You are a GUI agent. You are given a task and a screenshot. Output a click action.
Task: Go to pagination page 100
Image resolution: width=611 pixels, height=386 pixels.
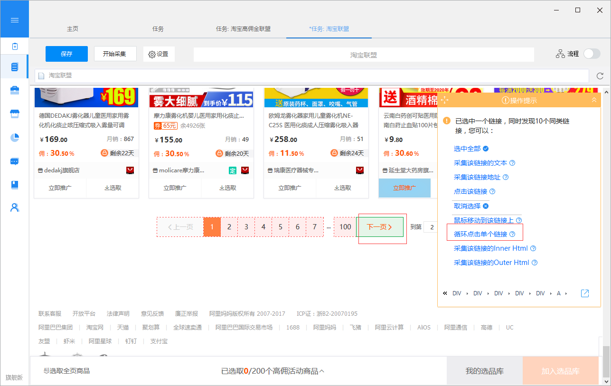pyautogui.click(x=345, y=227)
